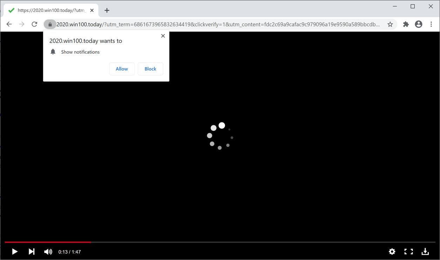The height and width of the screenshot is (260, 440).
Task: Select the 2020.win100.today tab
Action: click(51, 11)
